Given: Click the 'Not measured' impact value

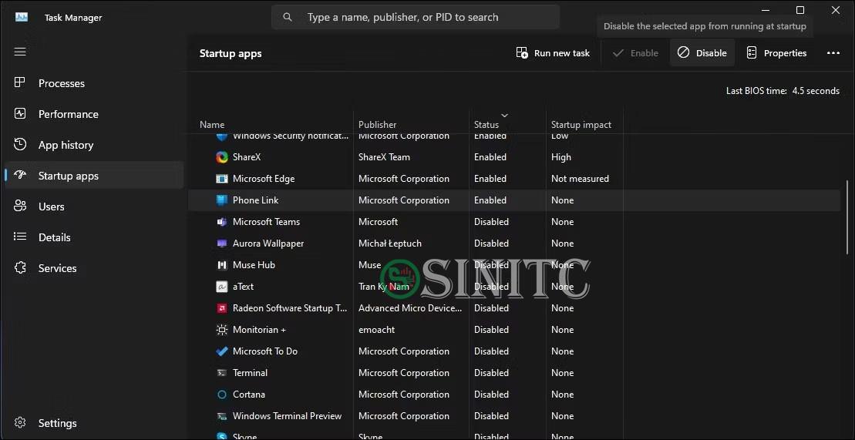Looking at the screenshot, I should coord(581,179).
